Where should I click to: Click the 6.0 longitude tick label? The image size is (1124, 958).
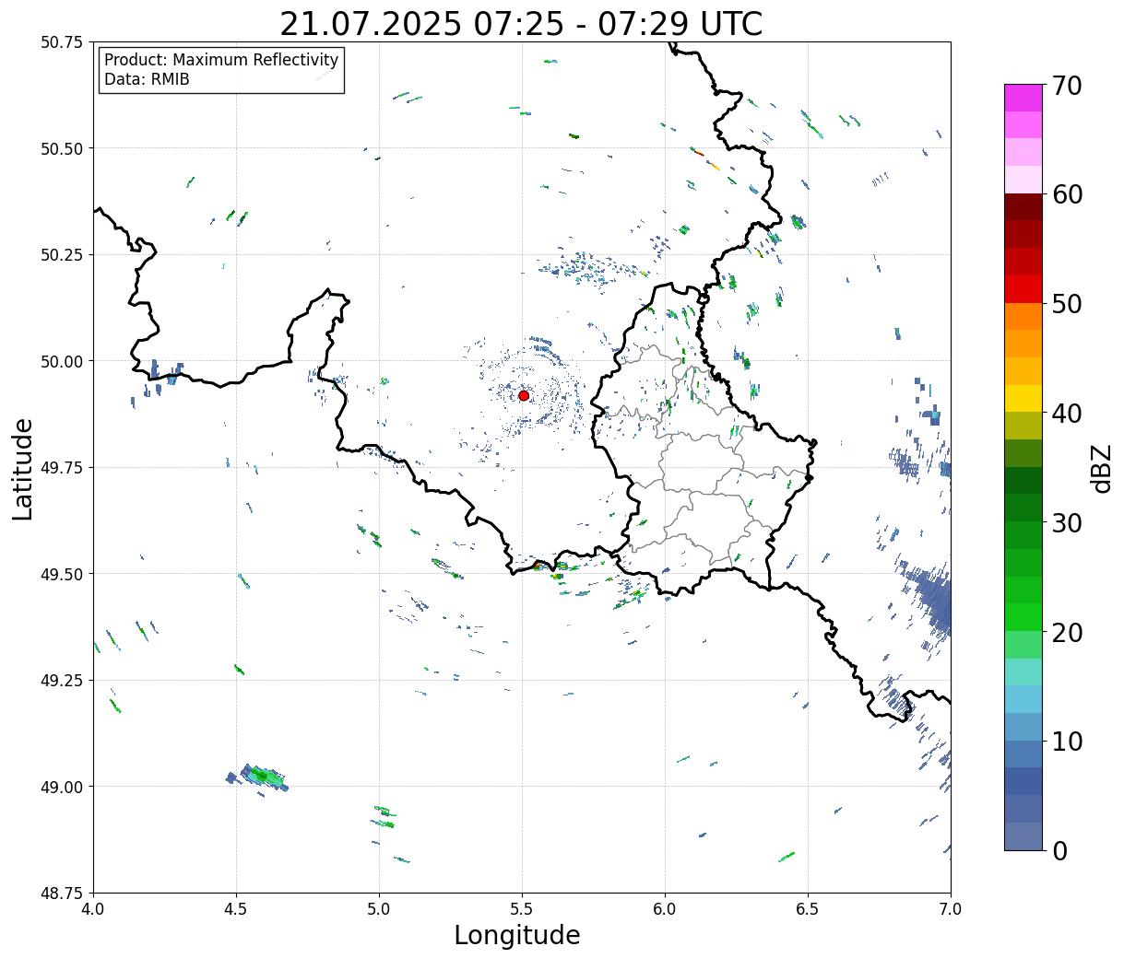[665, 909]
